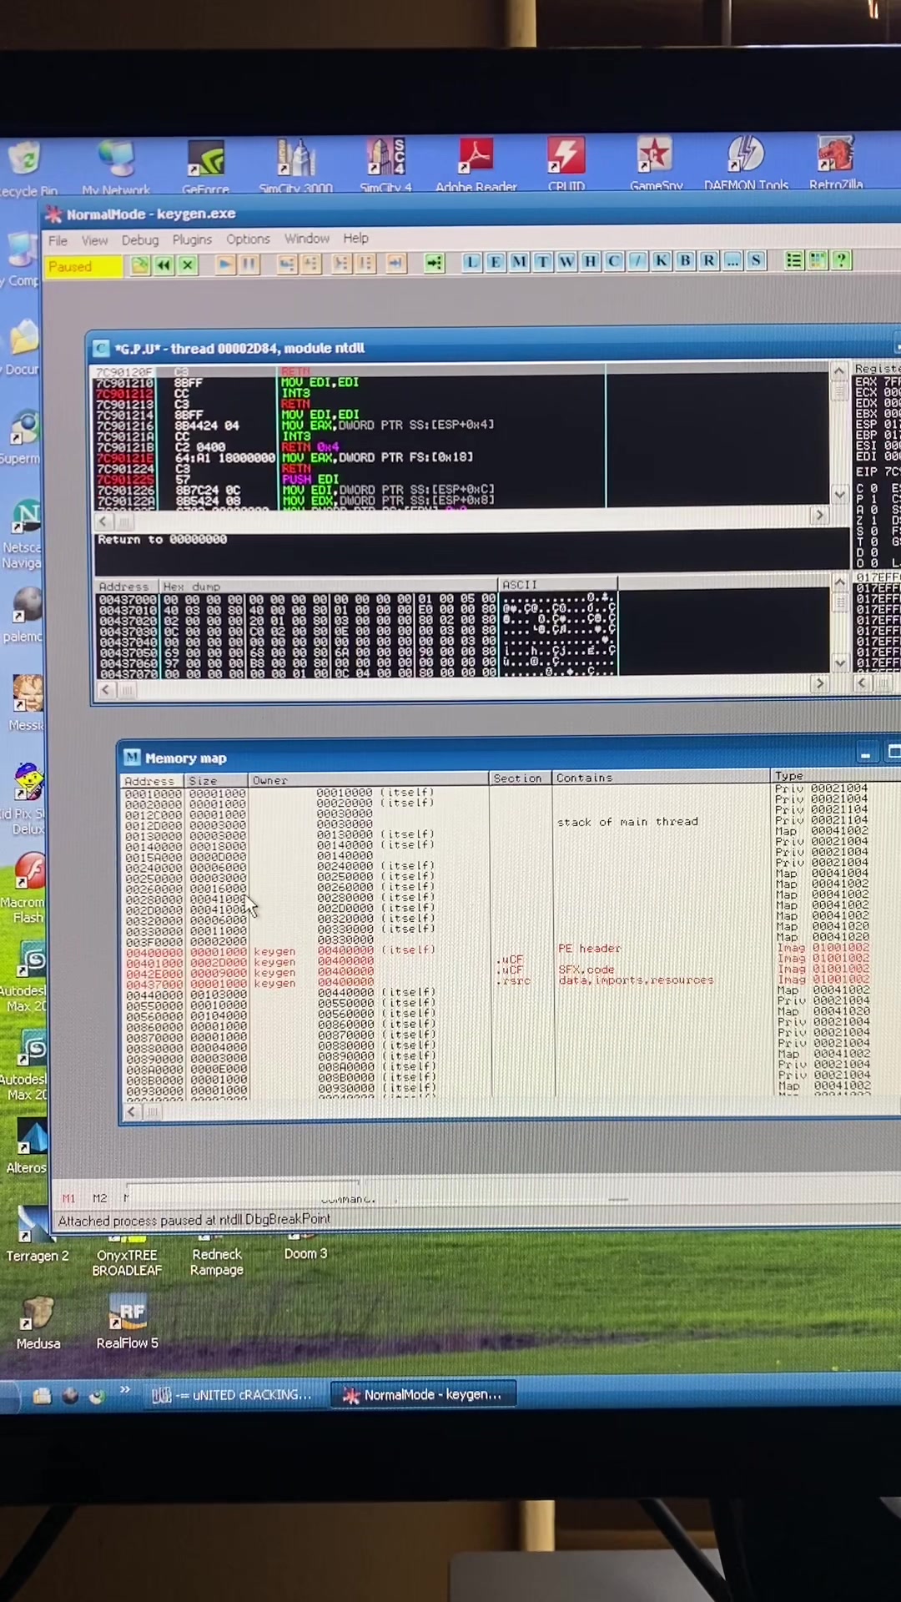The width and height of the screenshot is (901, 1602).
Task: Open Call stack with K button
Action: 661,260
